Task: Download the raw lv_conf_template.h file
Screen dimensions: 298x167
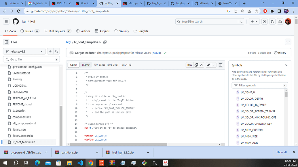Action: point(202,65)
